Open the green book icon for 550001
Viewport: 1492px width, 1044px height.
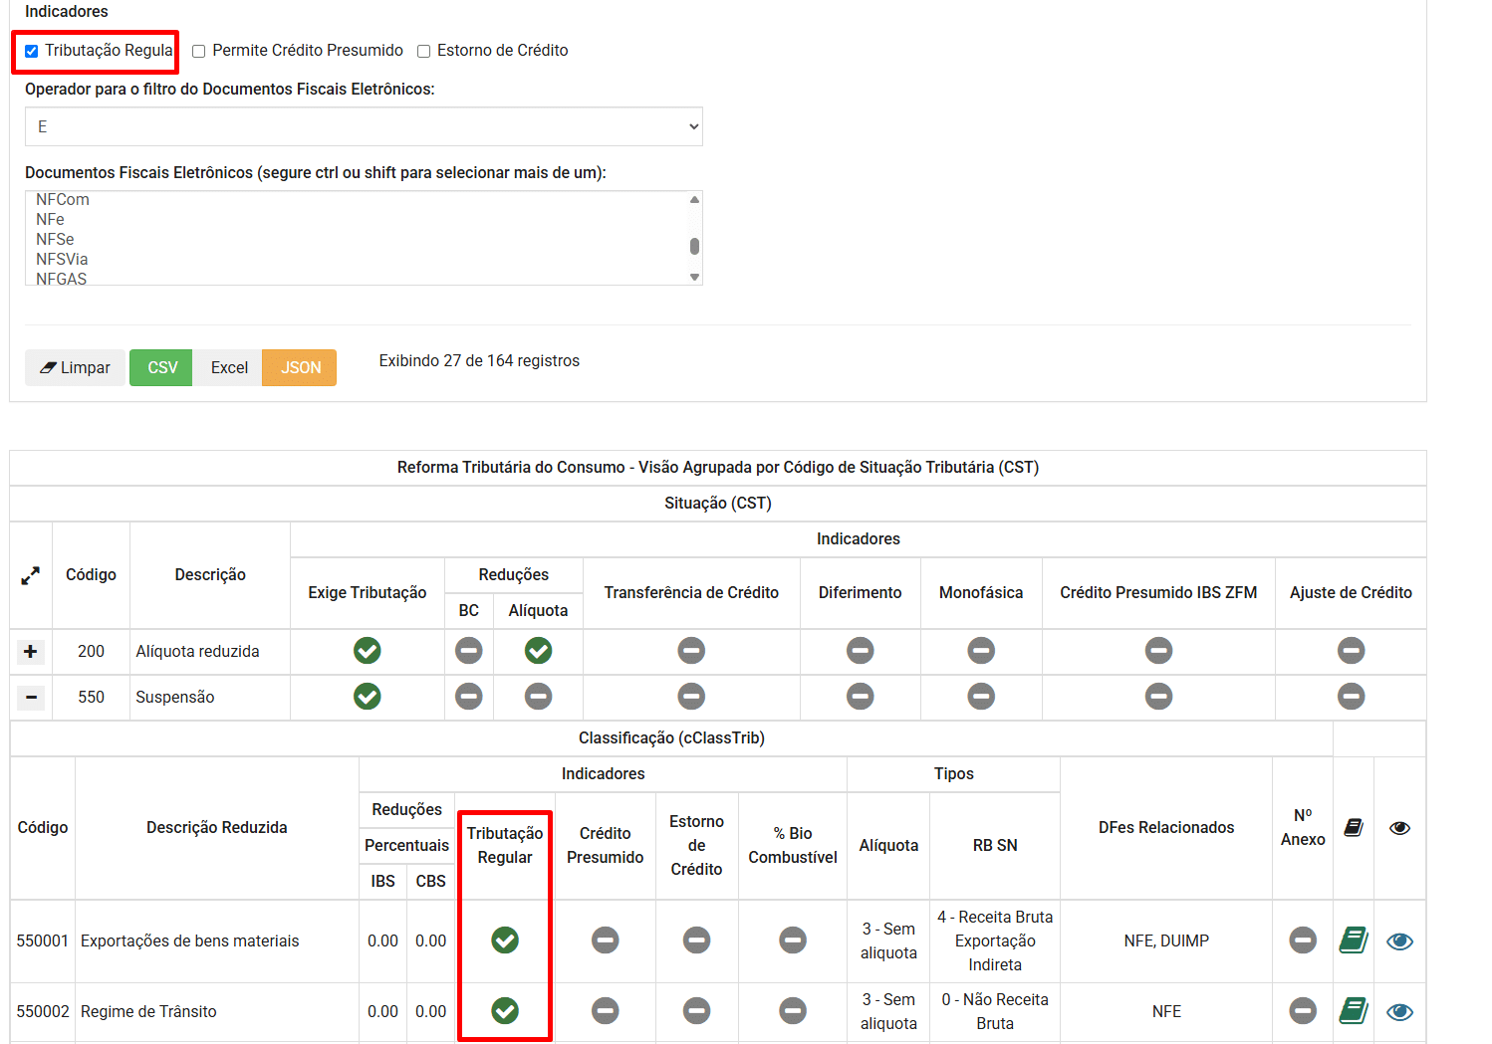coord(1354,940)
